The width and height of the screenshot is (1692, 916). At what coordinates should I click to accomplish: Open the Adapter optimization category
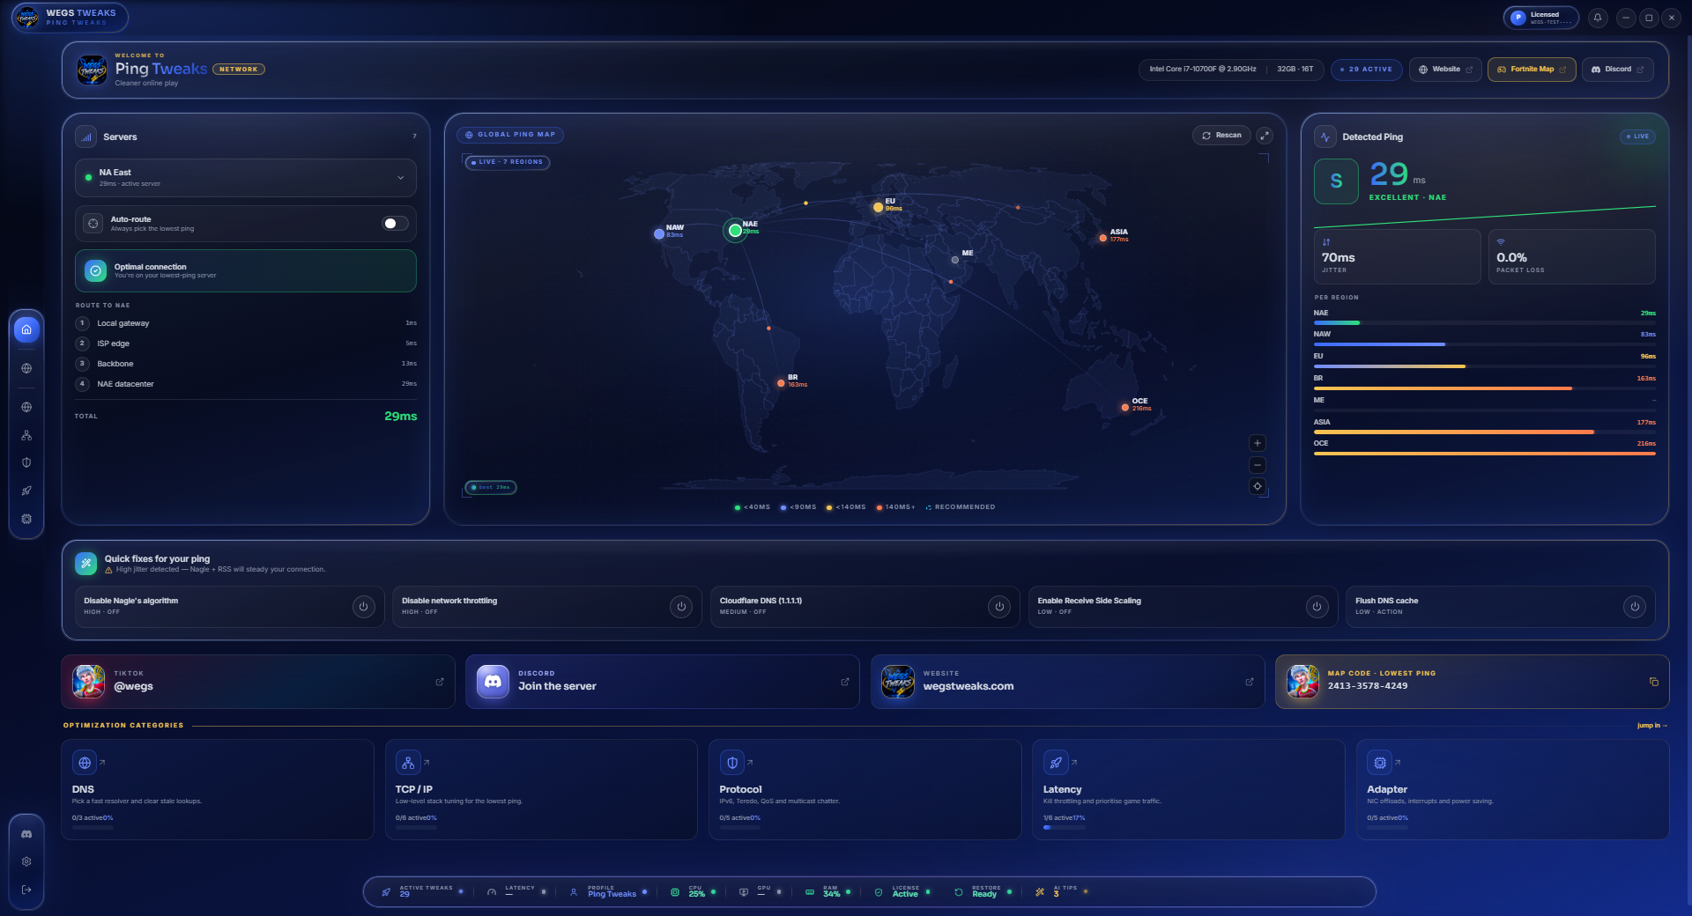coord(1512,790)
